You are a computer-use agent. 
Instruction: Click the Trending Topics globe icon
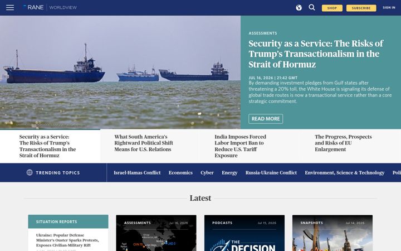(30, 172)
